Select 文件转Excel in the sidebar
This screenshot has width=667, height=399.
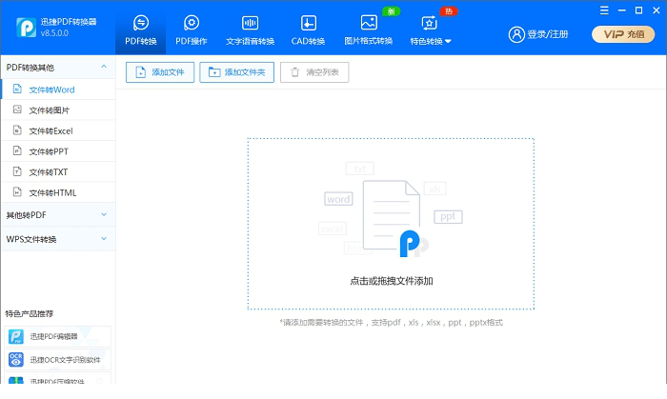pos(58,130)
